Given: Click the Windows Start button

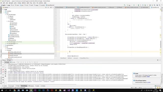Looking at the screenshot, I should click(x=2, y=90).
